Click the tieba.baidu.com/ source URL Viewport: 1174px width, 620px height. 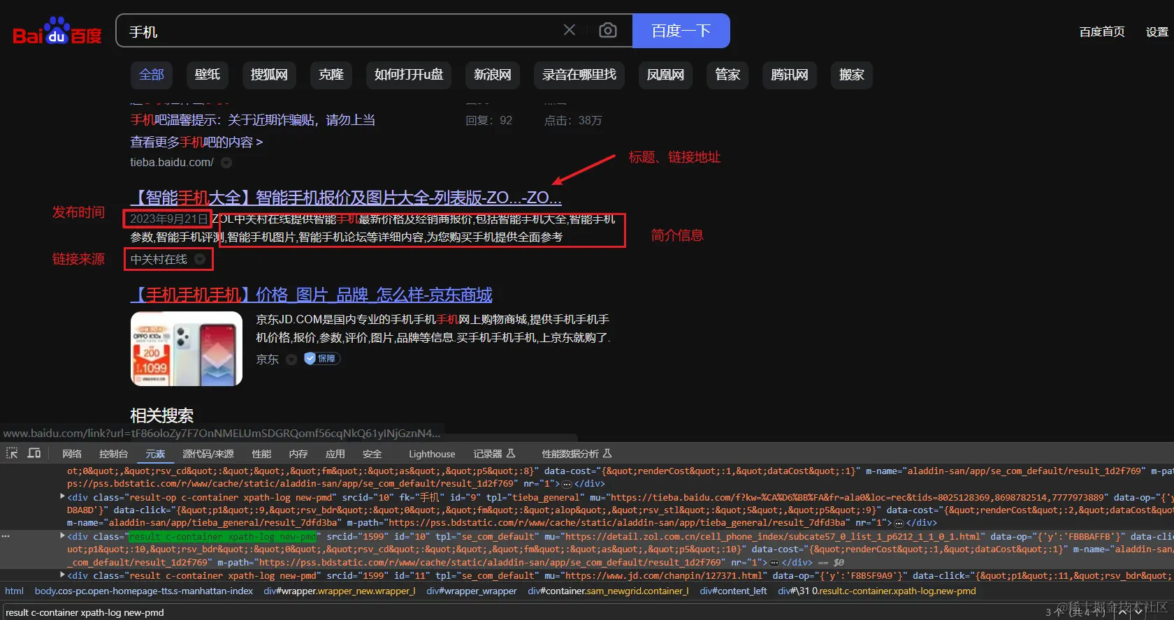click(172, 163)
